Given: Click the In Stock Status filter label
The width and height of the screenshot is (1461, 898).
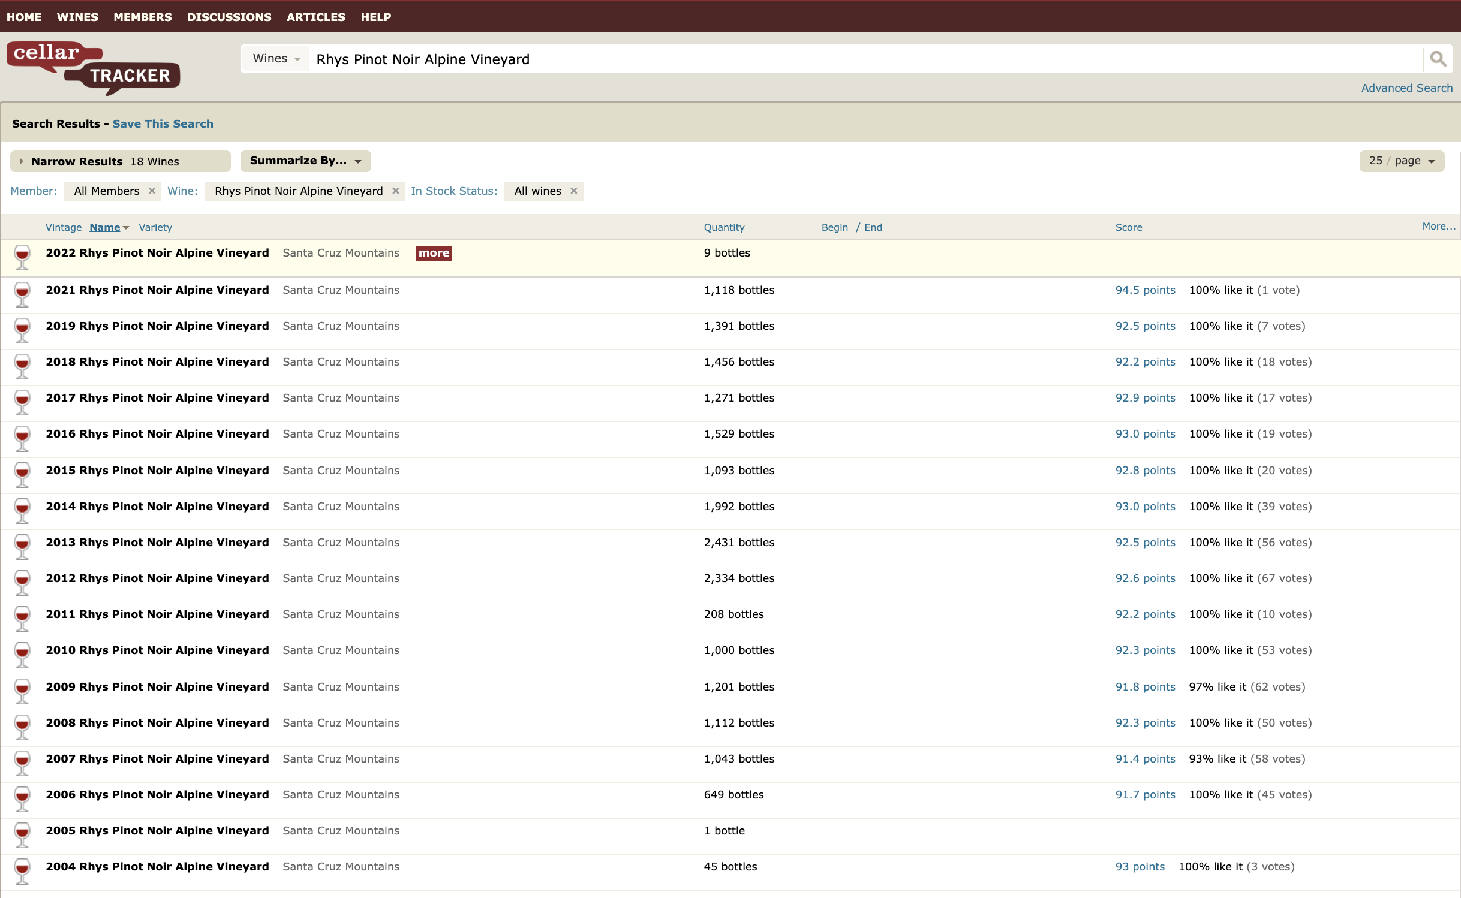Looking at the screenshot, I should (x=454, y=191).
